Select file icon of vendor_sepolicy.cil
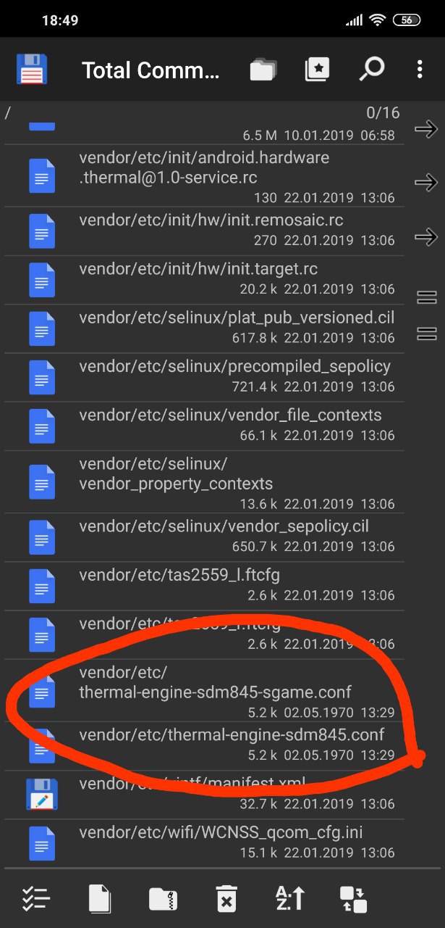Viewport: 445px width, 928px height. pos(42,537)
